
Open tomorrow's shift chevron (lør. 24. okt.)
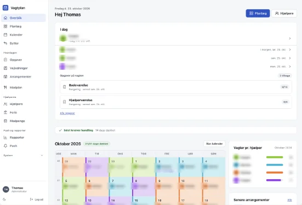(290, 49)
